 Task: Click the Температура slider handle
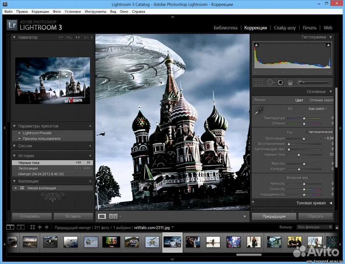[304, 118]
